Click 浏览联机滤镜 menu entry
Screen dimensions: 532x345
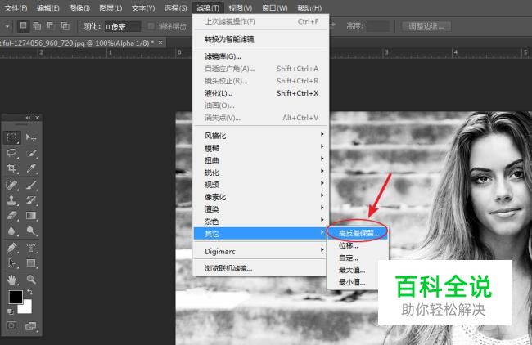point(260,268)
